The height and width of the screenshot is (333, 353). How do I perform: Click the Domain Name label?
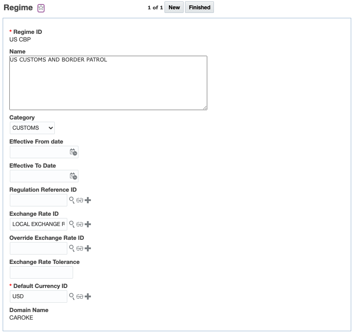pyautogui.click(x=29, y=310)
